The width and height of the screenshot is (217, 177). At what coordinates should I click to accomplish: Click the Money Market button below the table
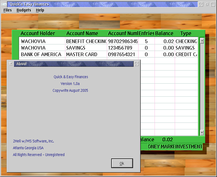pos(161,147)
